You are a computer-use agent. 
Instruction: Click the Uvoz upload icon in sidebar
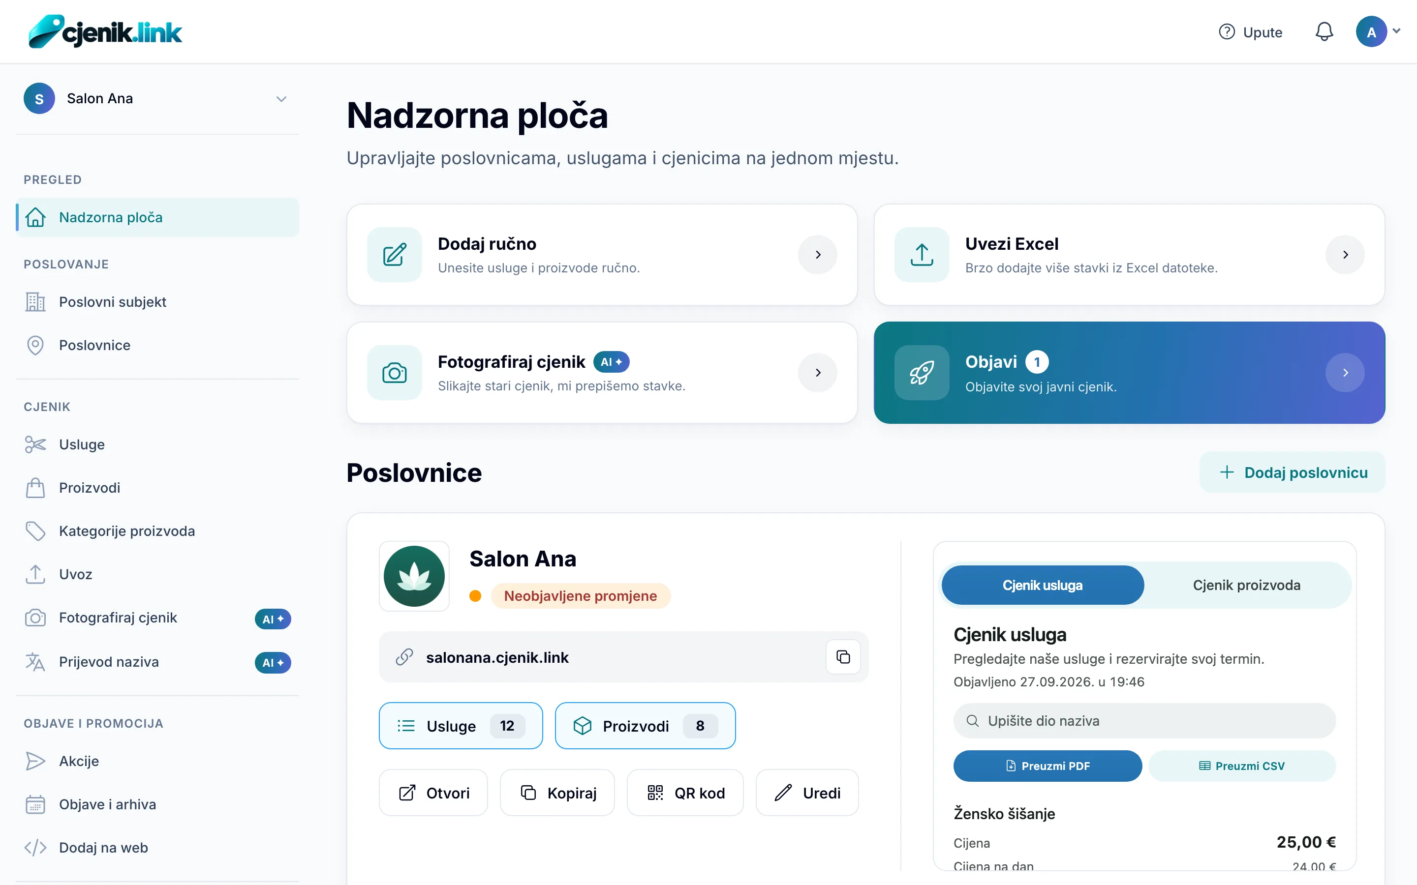point(35,574)
